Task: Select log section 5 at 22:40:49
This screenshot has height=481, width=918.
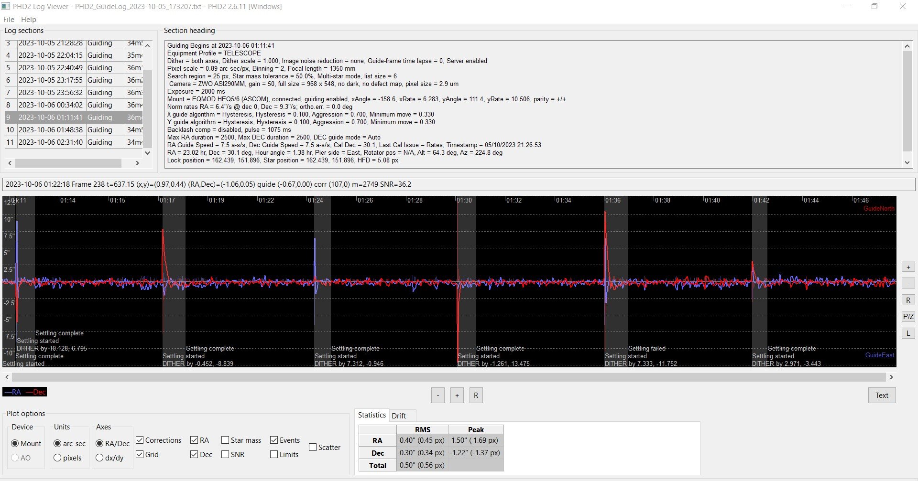Action: click(74, 68)
